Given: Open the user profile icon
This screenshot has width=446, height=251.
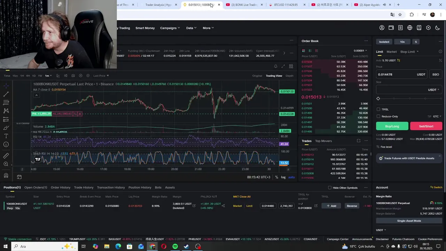Looking at the screenshot, I should click(382, 28).
